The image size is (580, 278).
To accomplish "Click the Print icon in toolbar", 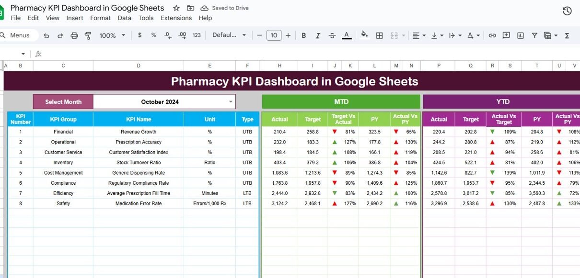I will click(x=74, y=35).
